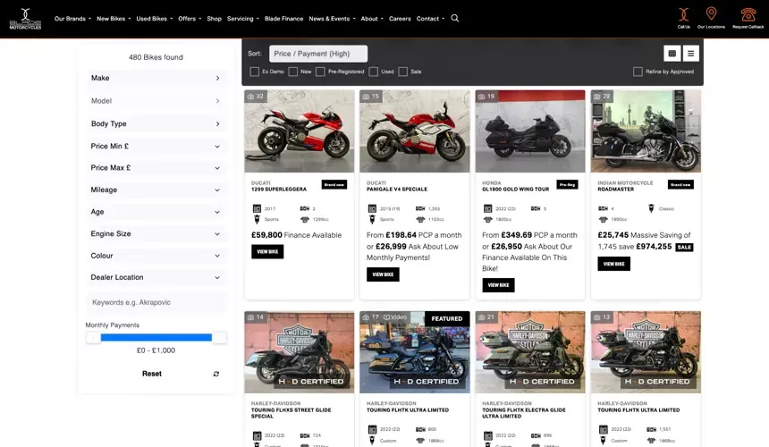Viewport: 769px width, 447px height.
Task: Click photo count icon on 1299 Superleggera
Action: [x=250, y=97]
